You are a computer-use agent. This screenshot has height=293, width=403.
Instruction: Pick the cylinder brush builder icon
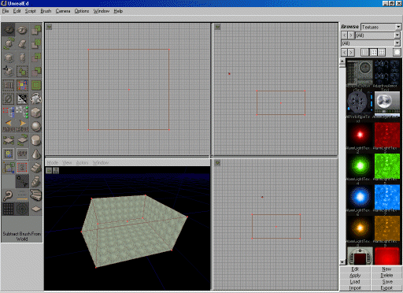click(x=36, y=140)
